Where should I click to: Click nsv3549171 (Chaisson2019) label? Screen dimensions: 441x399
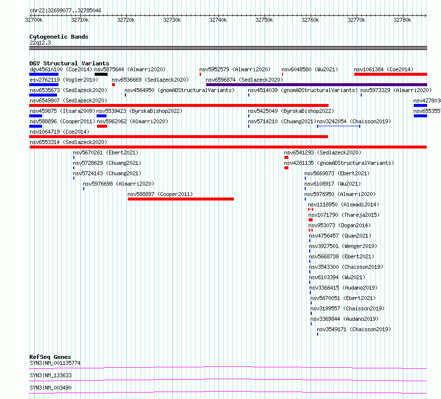(354, 329)
